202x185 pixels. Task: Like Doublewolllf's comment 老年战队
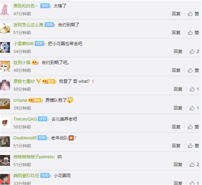(193, 146)
